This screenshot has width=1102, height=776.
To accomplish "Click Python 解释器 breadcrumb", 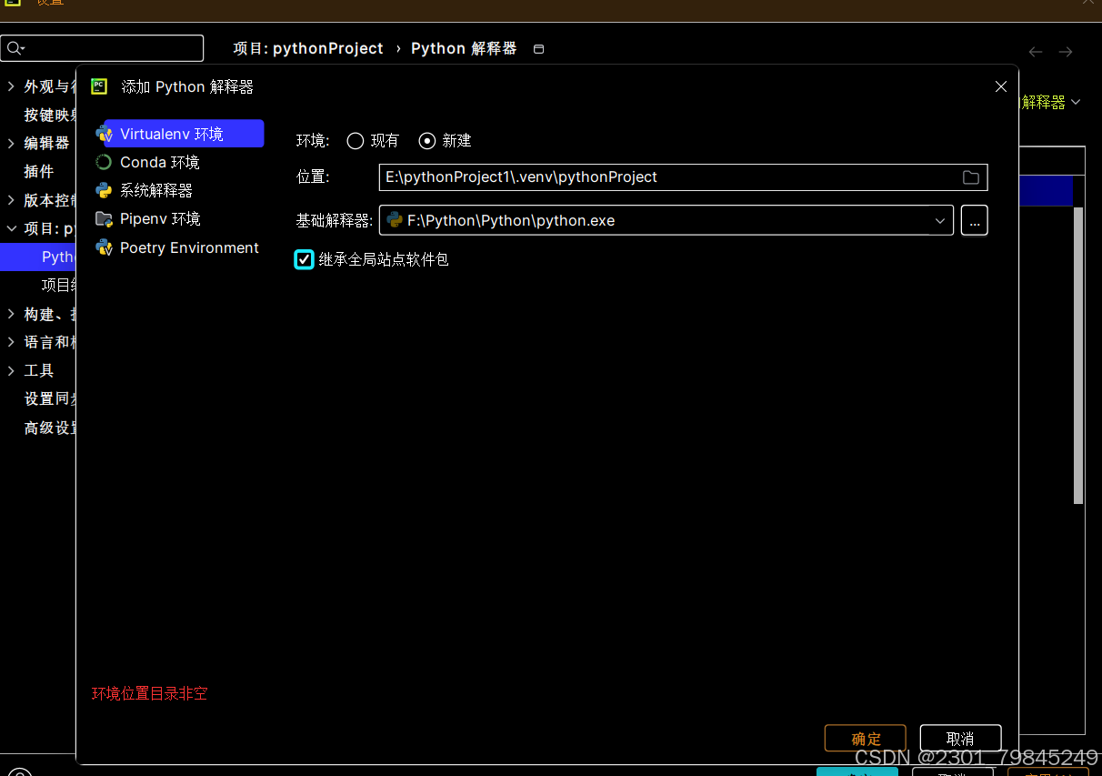I will click(x=464, y=48).
